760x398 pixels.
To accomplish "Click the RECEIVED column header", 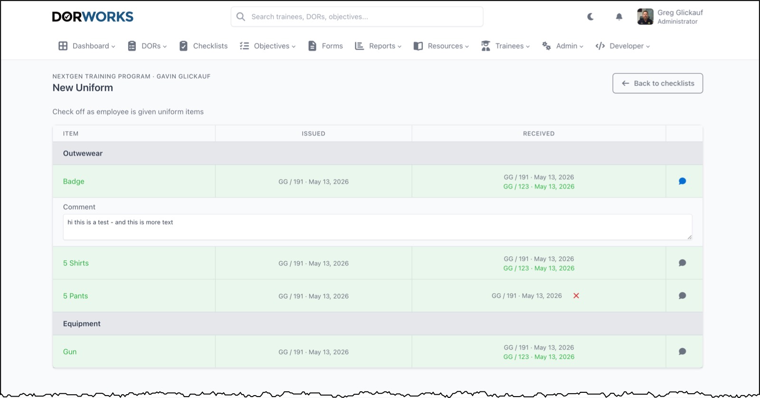I will click(x=539, y=133).
